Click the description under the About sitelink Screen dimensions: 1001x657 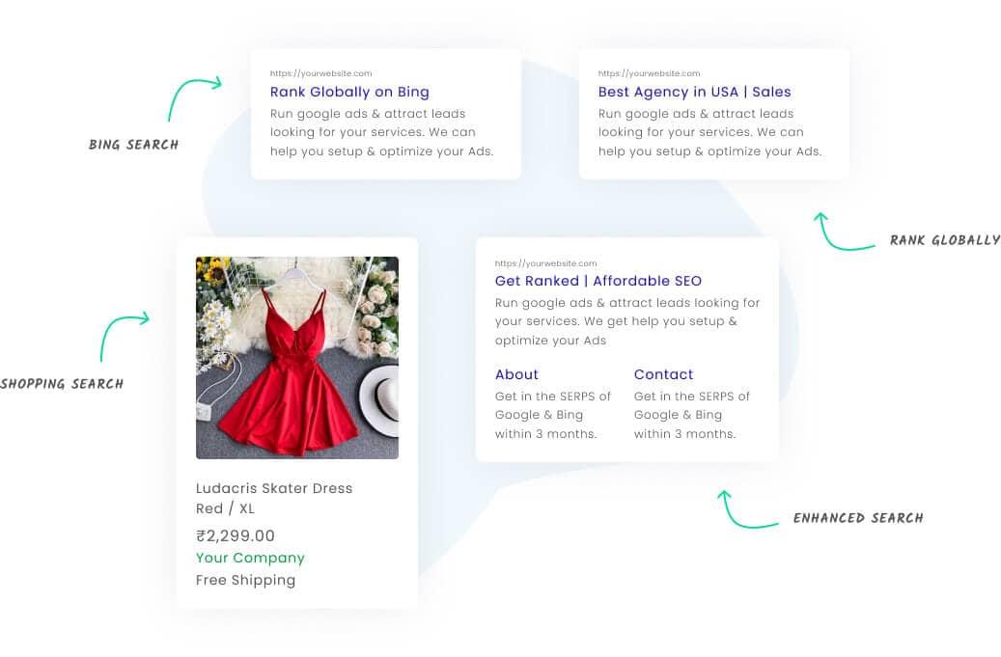(553, 415)
